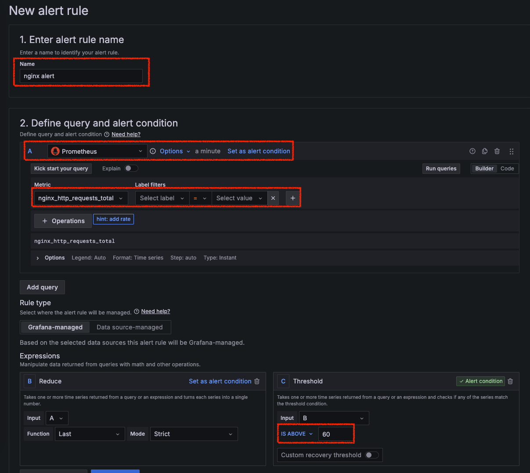
Task: Click the 'Type: Instant' option text
Action: 220,258
